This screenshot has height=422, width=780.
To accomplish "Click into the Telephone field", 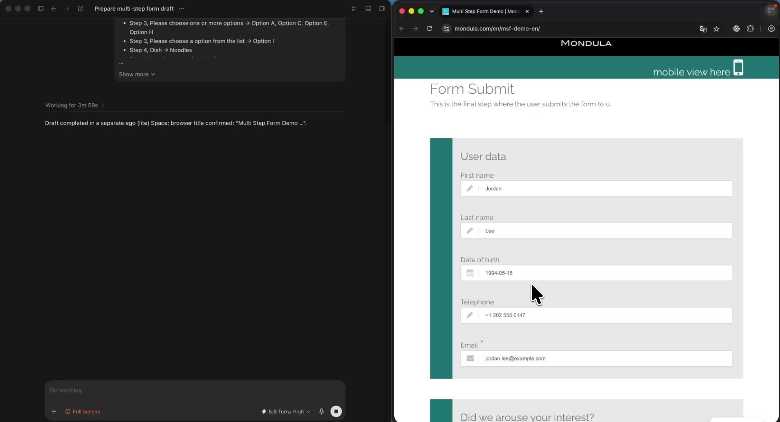I will 596,315.
